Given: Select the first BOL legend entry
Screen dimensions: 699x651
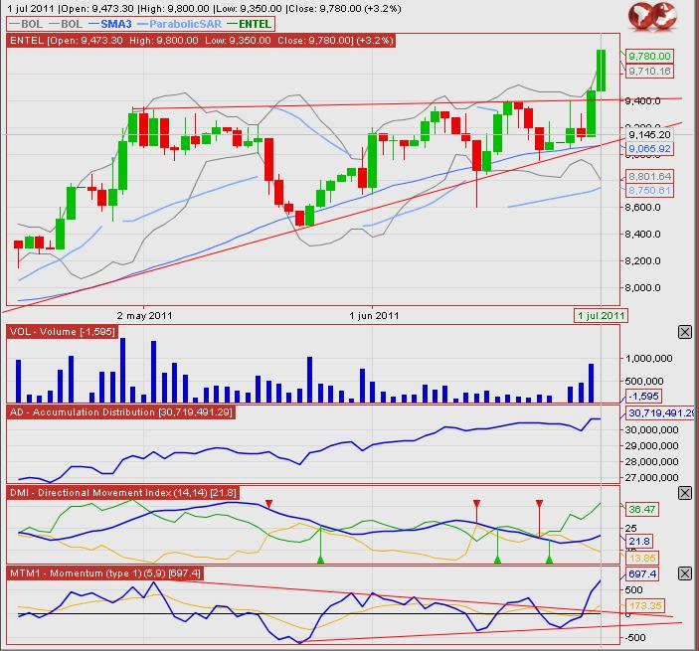Looking at the screenshot, I should coord(26,24).
